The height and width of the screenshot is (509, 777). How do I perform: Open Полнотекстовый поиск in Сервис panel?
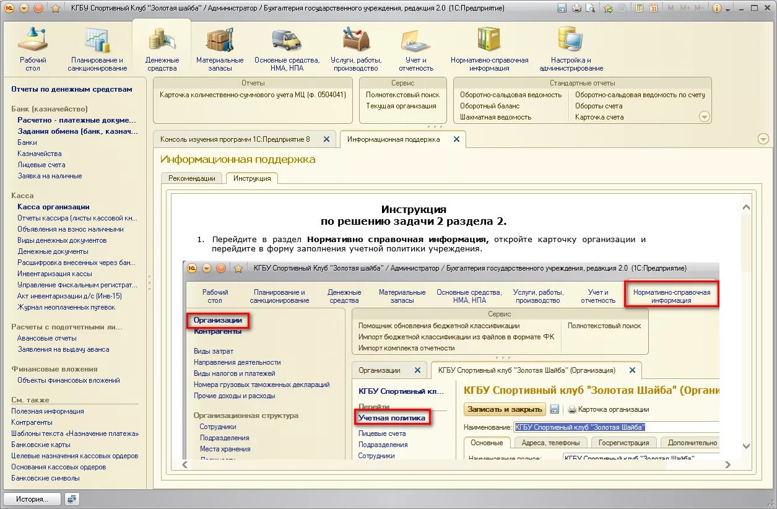click(402, 95)
